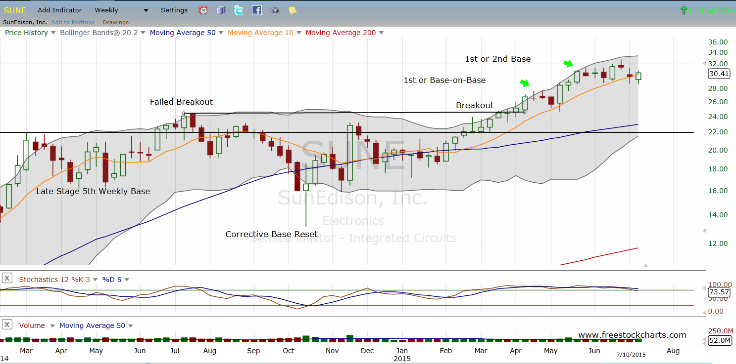Click the 2015 year label on time axis
This screenshot has width=736, height=364.
pyautogui.click(x=402, y=359)
